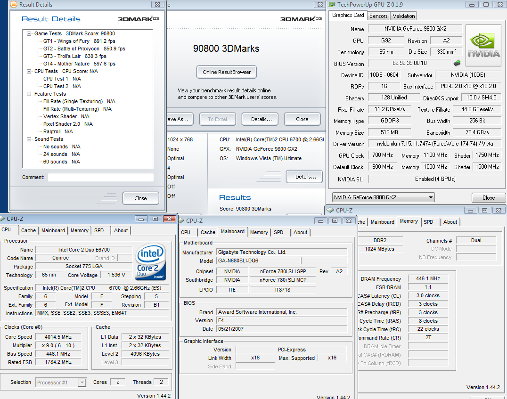The image size is (507, 399).
Task: Open CPU tab in middle CPU-Z window
Action: click(186, 233)
